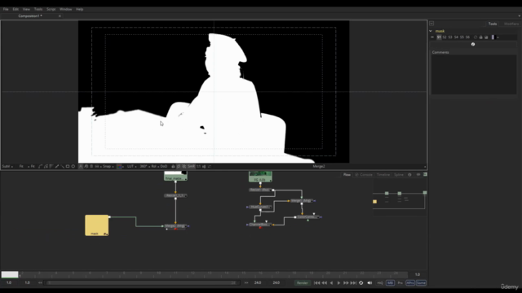Image resolution: width=522 pixels, height=293 pixels.
Task: Switch to the Spline tab
Action: (399, 174)
